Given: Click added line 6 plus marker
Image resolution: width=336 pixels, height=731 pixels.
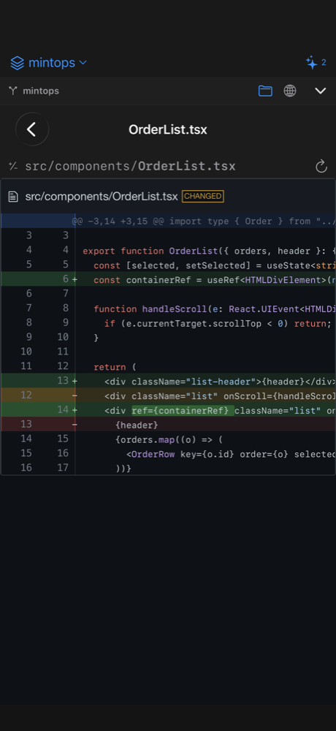Looking at the screenshot, I should [75, 279].
